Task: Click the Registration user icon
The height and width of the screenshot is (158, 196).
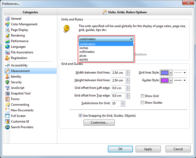Action: (x=8, y=58)
